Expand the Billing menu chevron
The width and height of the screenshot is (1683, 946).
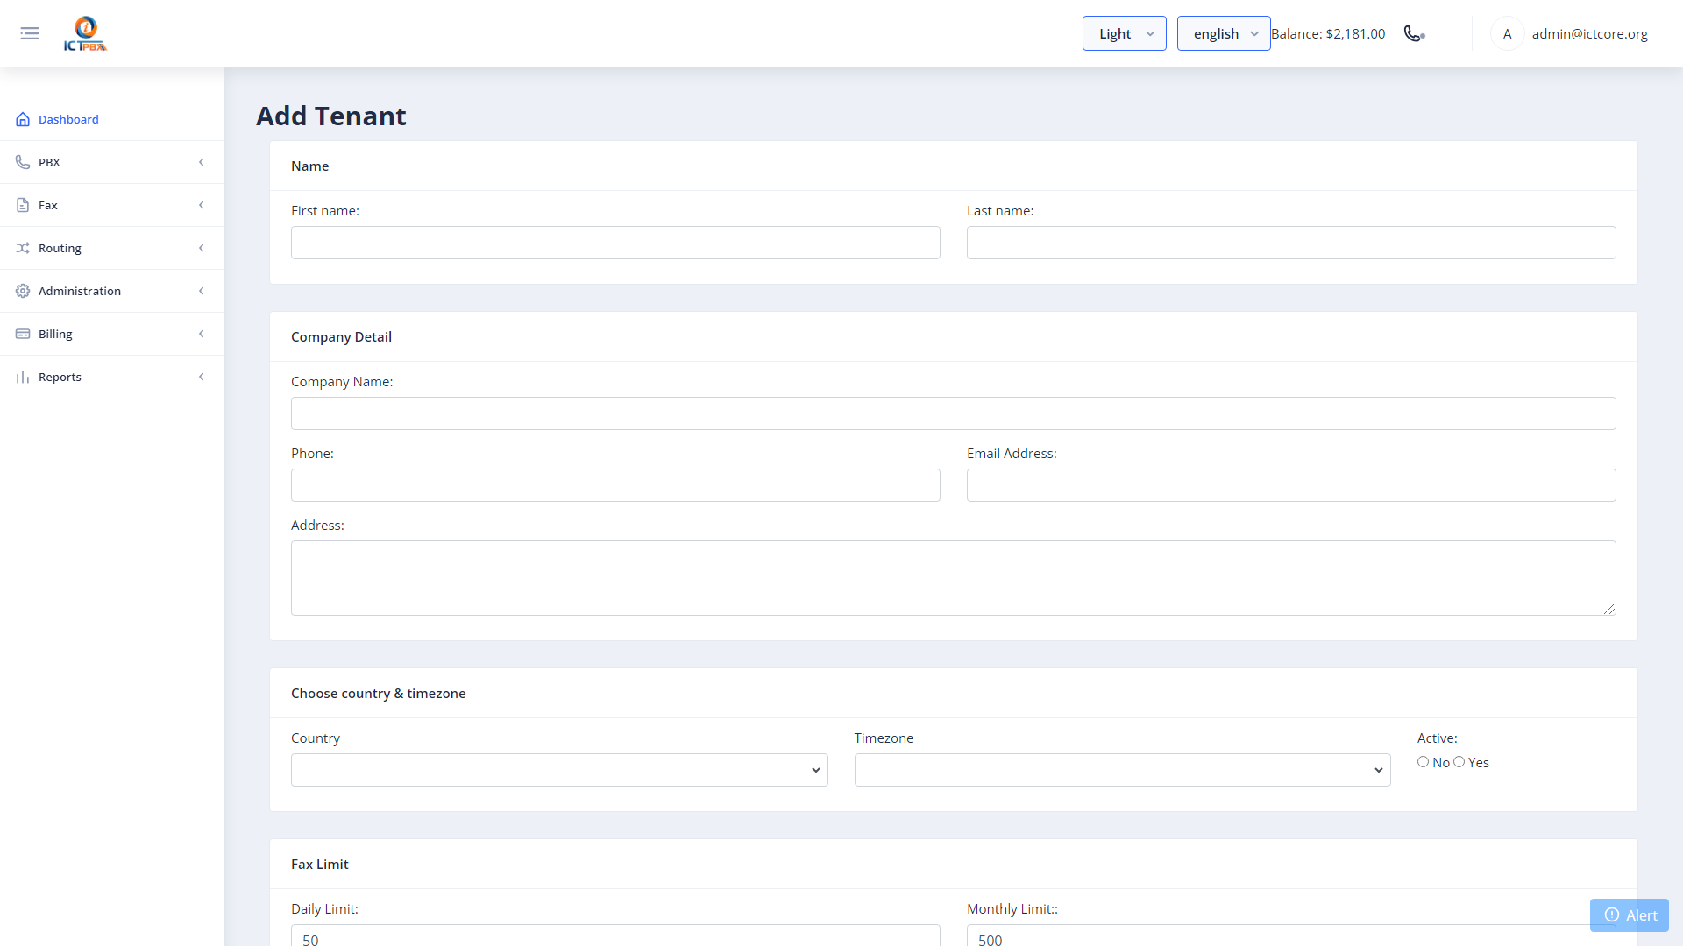(x=202, y=334)
